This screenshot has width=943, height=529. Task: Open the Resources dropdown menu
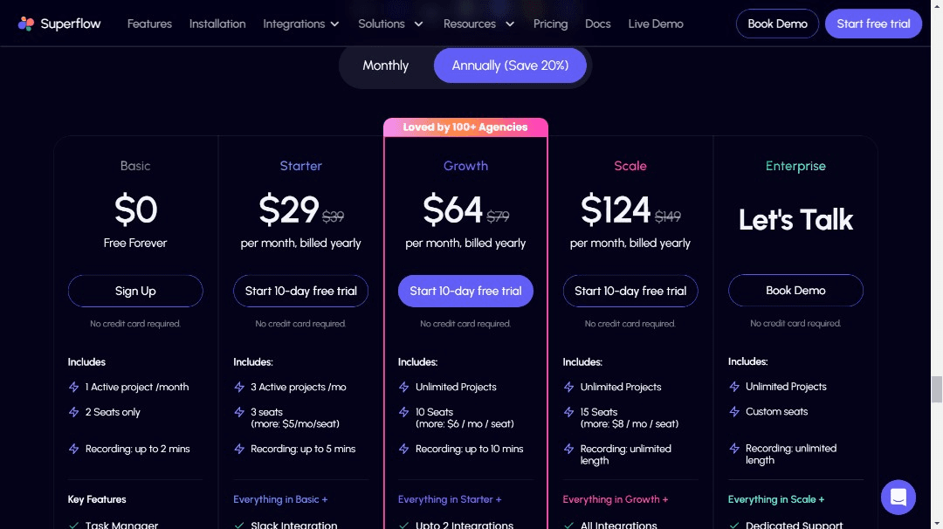click(x=478, y=24)
